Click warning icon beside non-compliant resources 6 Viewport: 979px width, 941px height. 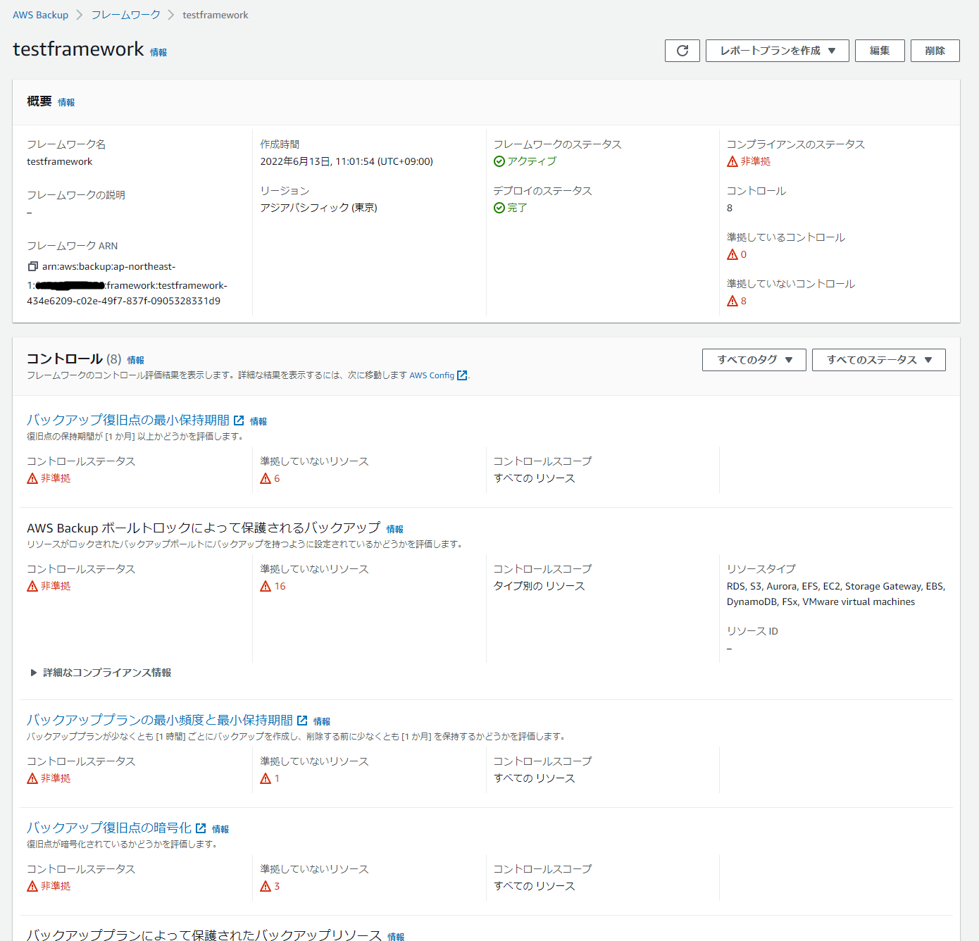266,478
